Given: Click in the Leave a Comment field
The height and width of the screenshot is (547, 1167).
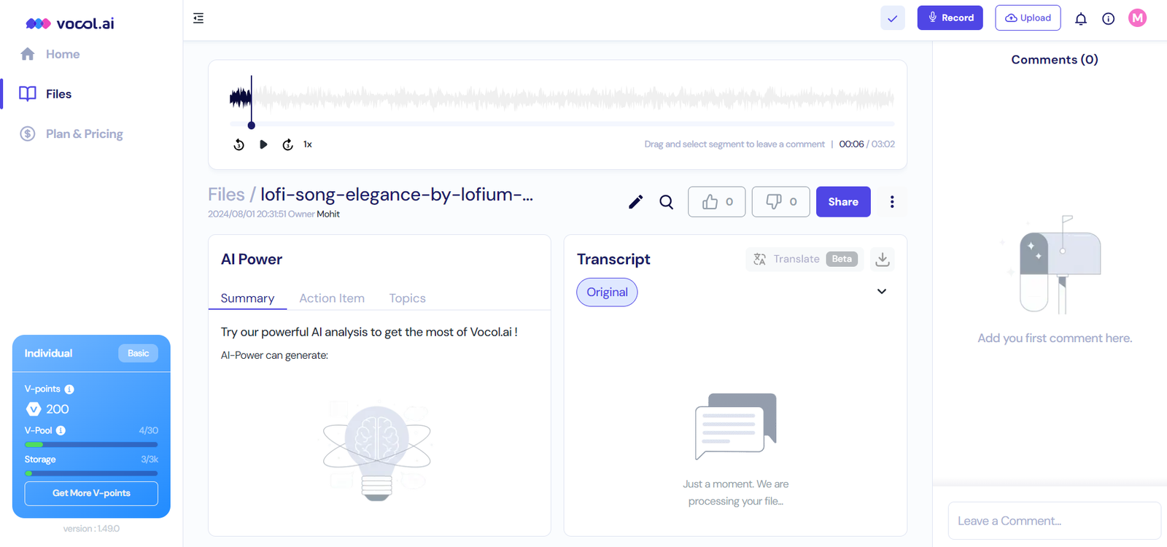Looking at the screenshot, I should point(1054,521).
